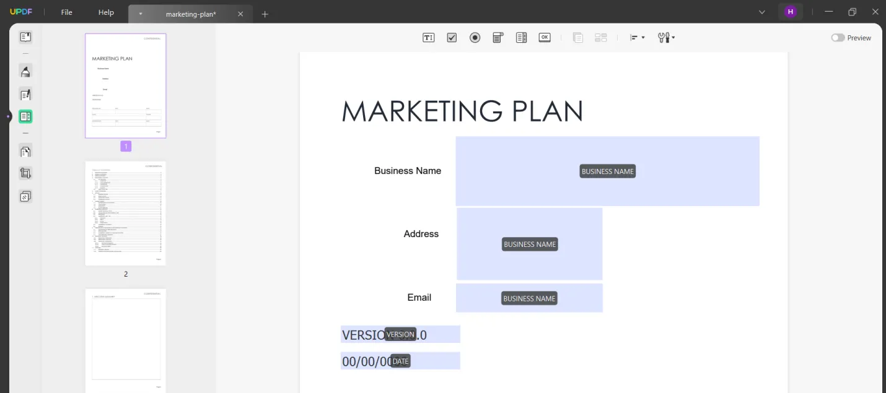Select page 1 thumbnail
Screen dimensions: 886x393
(126, 85)
